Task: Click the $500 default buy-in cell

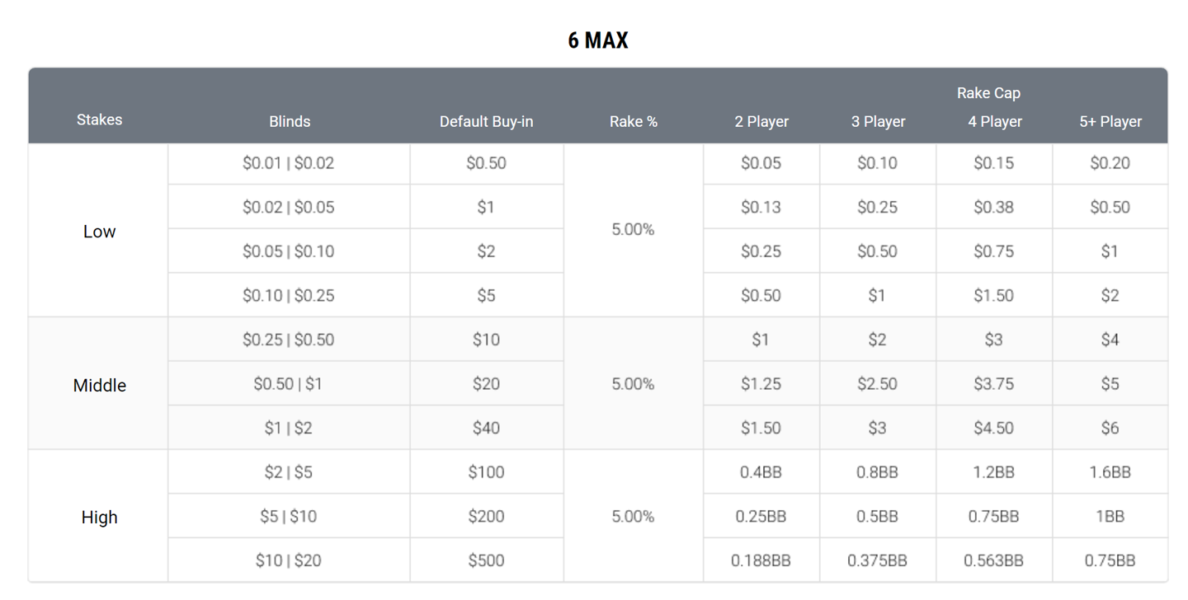Action: click(486, 560)
